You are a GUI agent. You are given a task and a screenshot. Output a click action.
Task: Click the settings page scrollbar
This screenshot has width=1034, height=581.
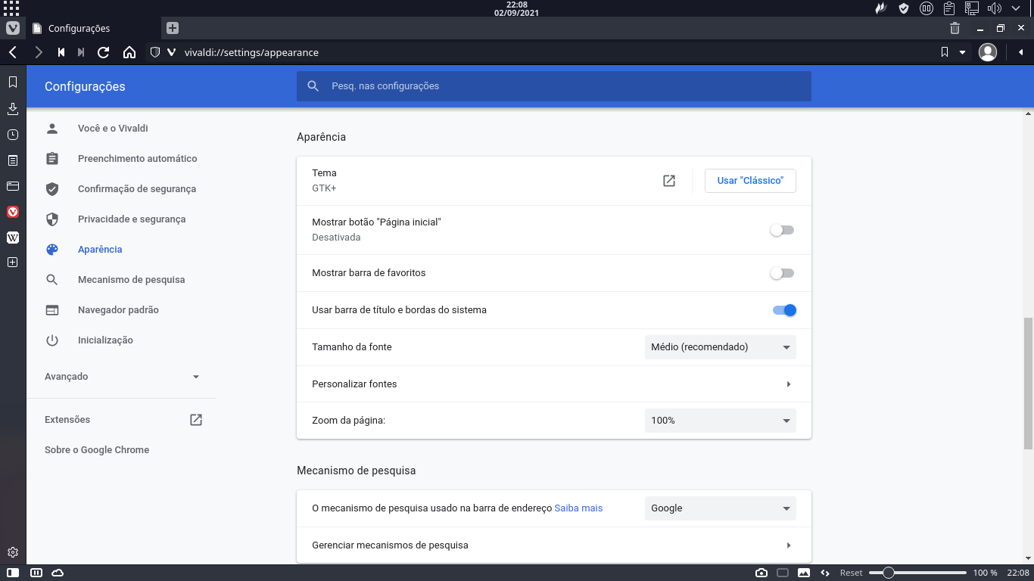[1028, 384]
